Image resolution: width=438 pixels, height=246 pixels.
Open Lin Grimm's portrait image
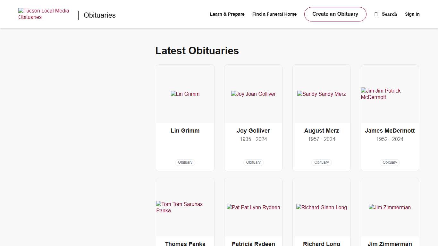[x=185, y=94]
